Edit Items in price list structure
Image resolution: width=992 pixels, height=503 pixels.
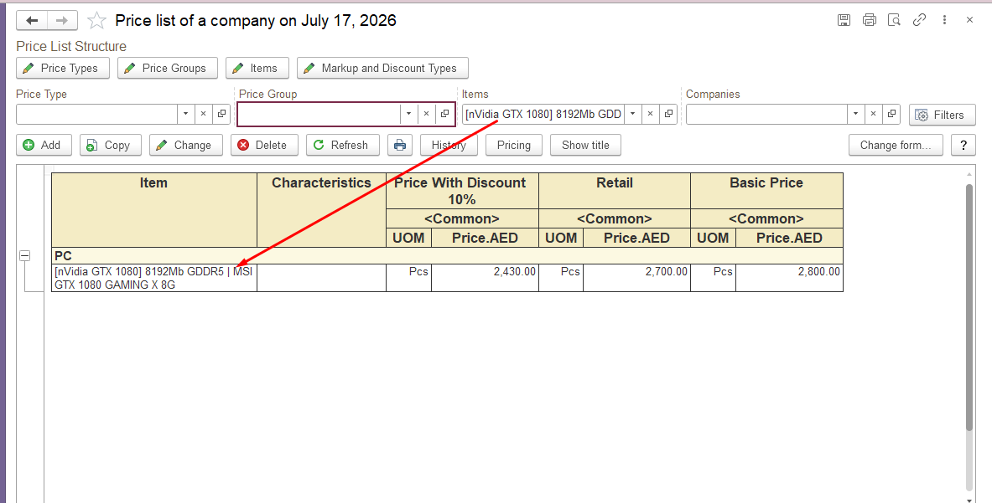click(x=257, y=68)
